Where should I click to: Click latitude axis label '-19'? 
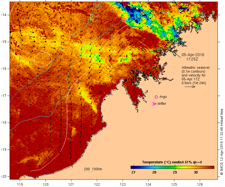pyautogui.click(x=3, y=150)
